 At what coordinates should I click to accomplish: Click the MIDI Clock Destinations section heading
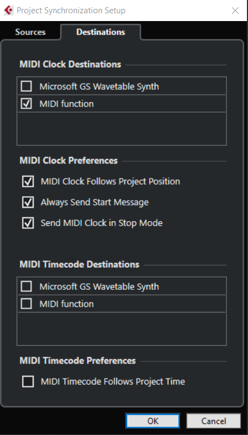click(70, 64)
